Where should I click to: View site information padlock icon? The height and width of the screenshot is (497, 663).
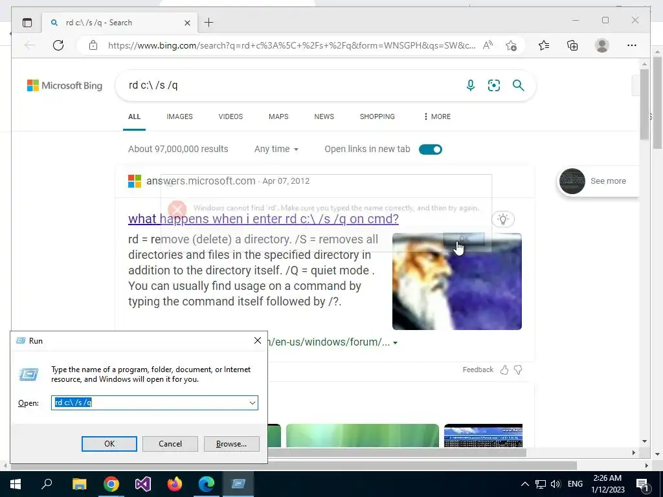pos(93,45)
